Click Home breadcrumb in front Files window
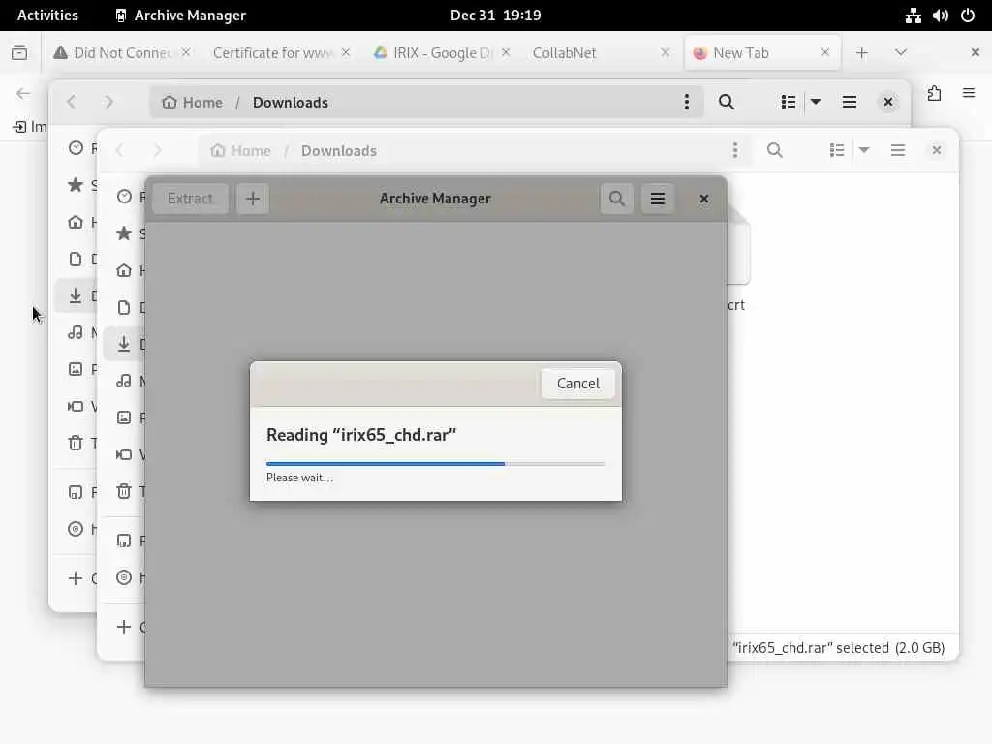 (x=241, y=150)
